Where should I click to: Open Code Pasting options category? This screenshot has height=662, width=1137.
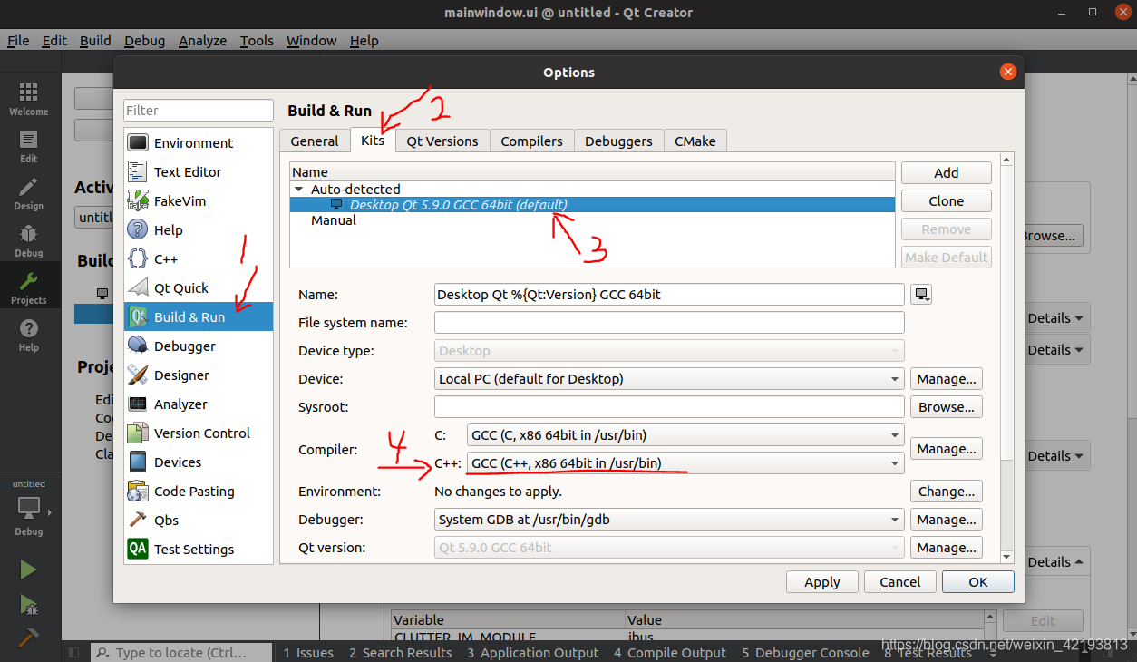(198, 491)
